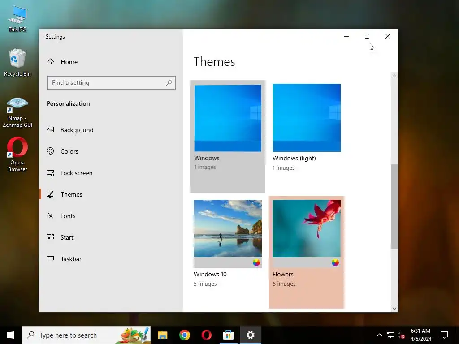The image size is (459, 344).
Task: Show hidden system tray icons
Action: tap(379, 335)
